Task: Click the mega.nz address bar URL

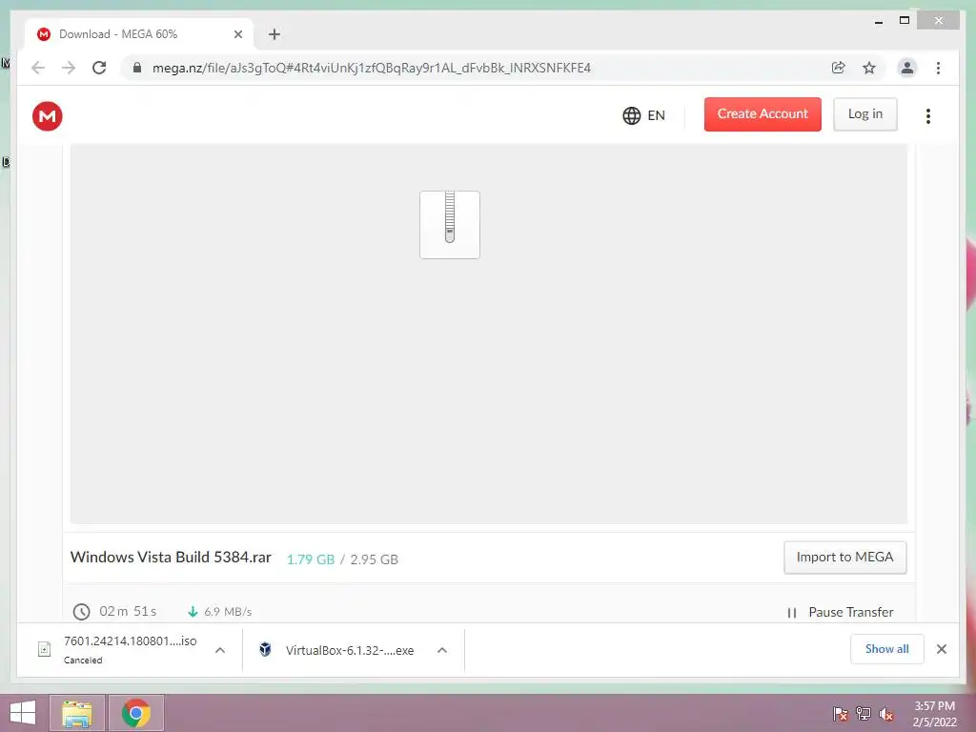Action: pyautogui.click(x=371, y=68)
